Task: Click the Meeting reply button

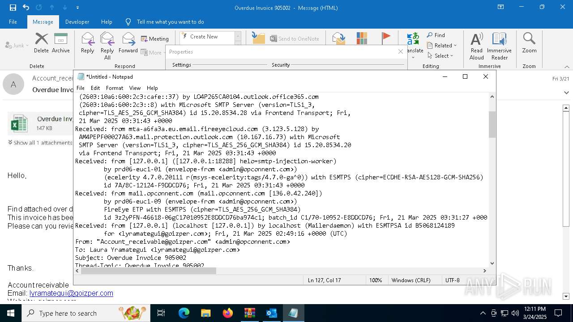Action: click(155, 39)
